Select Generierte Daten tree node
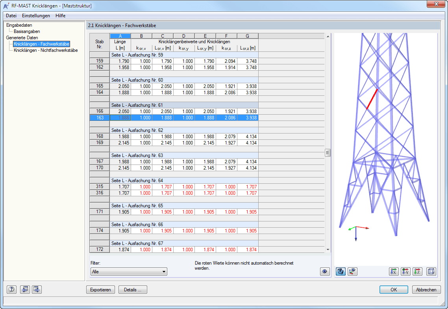 pos(22,38)
